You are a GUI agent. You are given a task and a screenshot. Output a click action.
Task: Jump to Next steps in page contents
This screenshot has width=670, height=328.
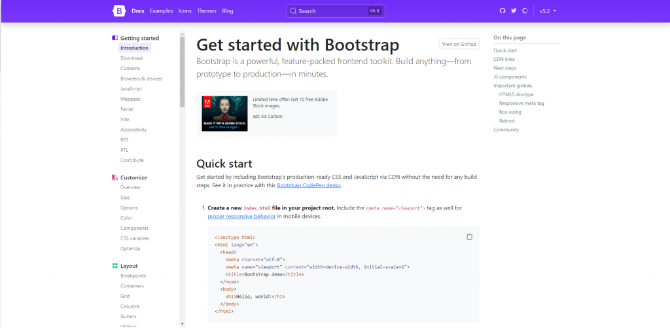click(505, 68)
